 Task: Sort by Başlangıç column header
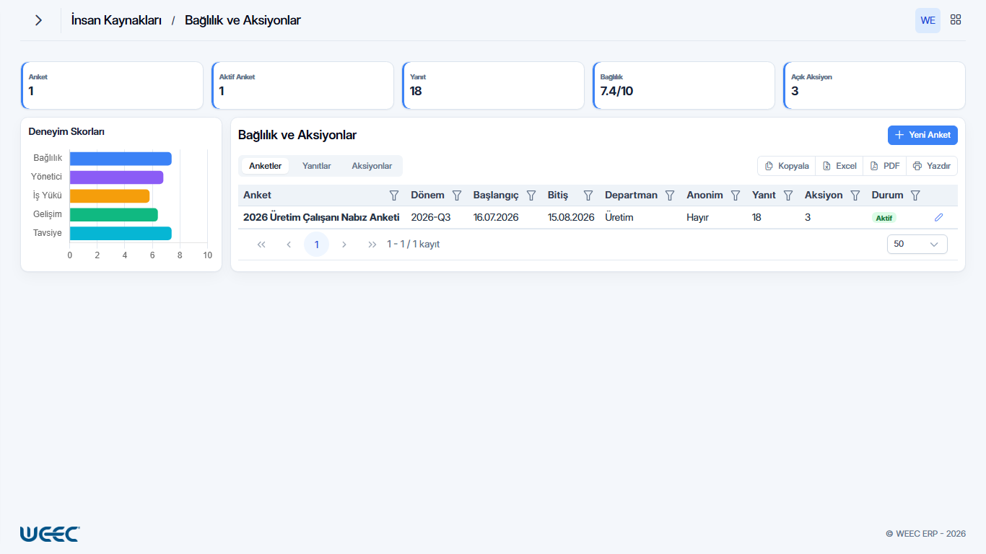click(x=496, y=195)
